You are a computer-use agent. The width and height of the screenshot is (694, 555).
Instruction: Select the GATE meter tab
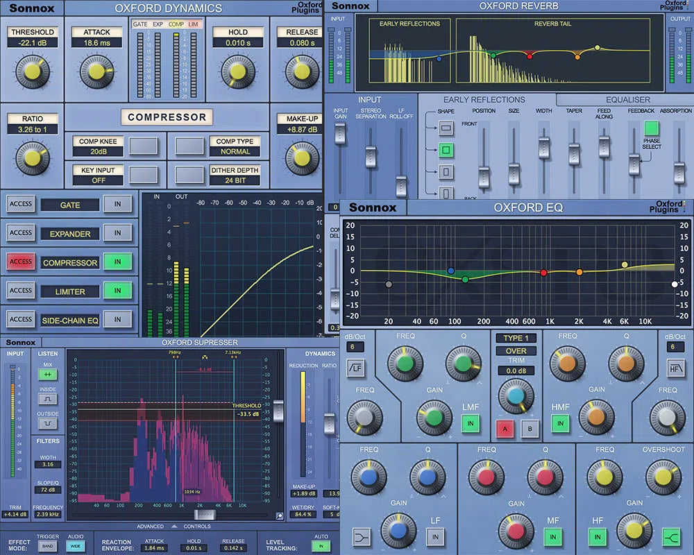(x=140, y=24)
